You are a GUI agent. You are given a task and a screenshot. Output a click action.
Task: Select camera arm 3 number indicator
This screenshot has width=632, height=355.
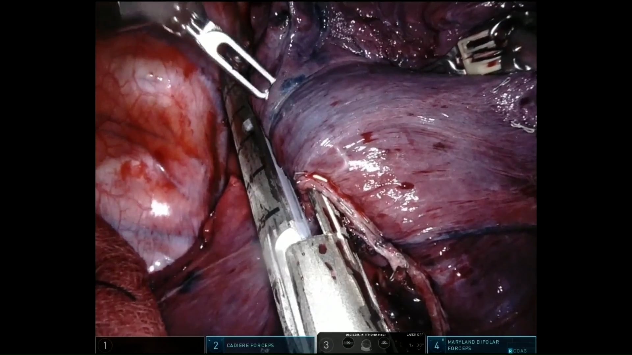point(326,345)
